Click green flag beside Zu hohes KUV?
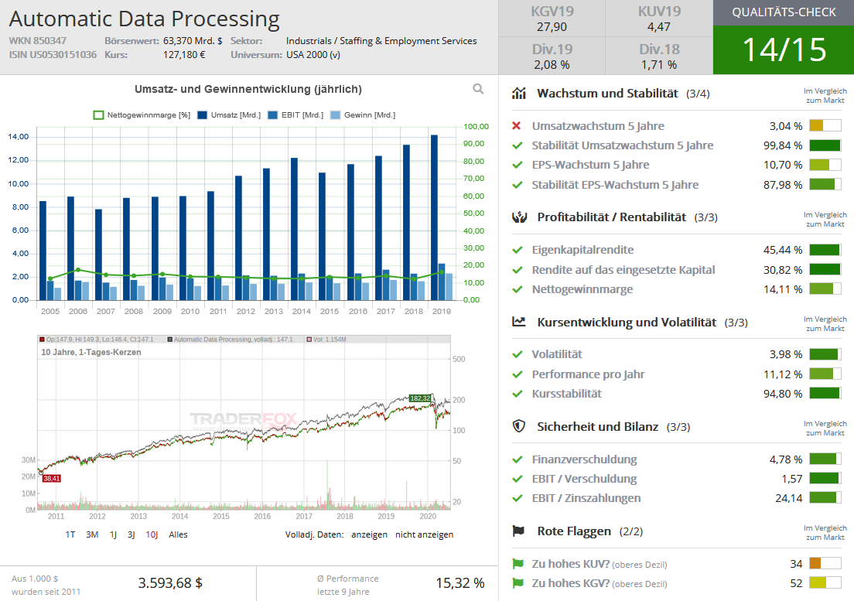Viewport: 854px width, 601px height. [518, 564]
